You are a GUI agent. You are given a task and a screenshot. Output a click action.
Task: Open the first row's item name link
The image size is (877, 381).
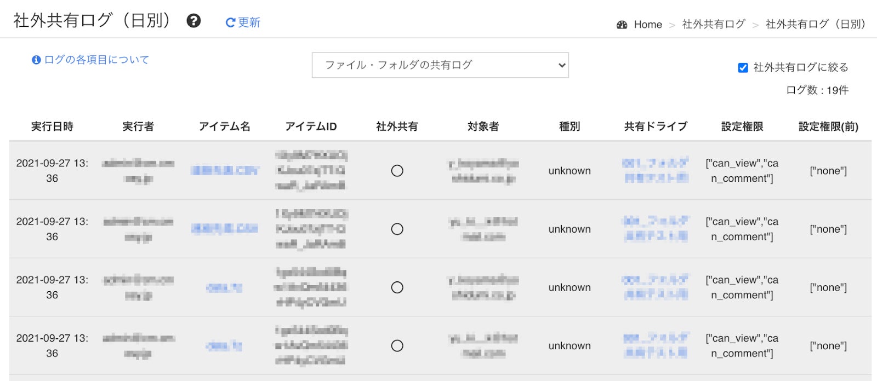click(224, 171)
